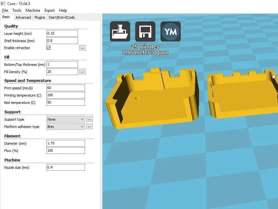Viewport: 278px width, 209px height.
Task: Open Platform adhesion extra settings button
Action: pos(89,127)
